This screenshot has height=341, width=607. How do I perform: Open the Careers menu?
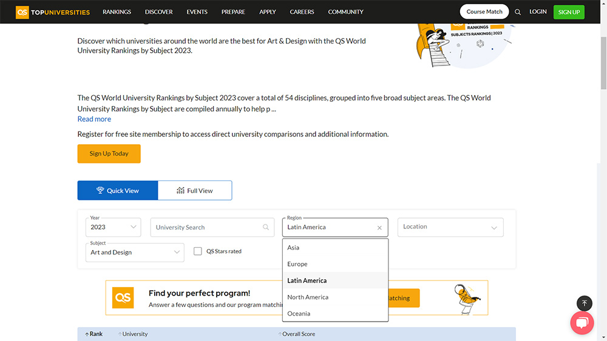click(302, 12)
